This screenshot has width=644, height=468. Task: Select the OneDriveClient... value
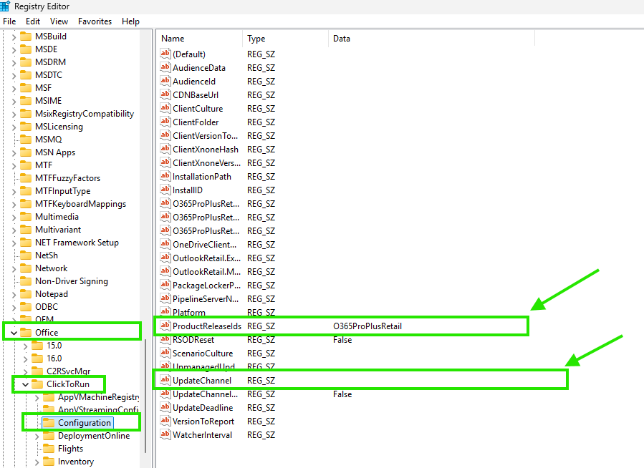[x=205, y=245]
